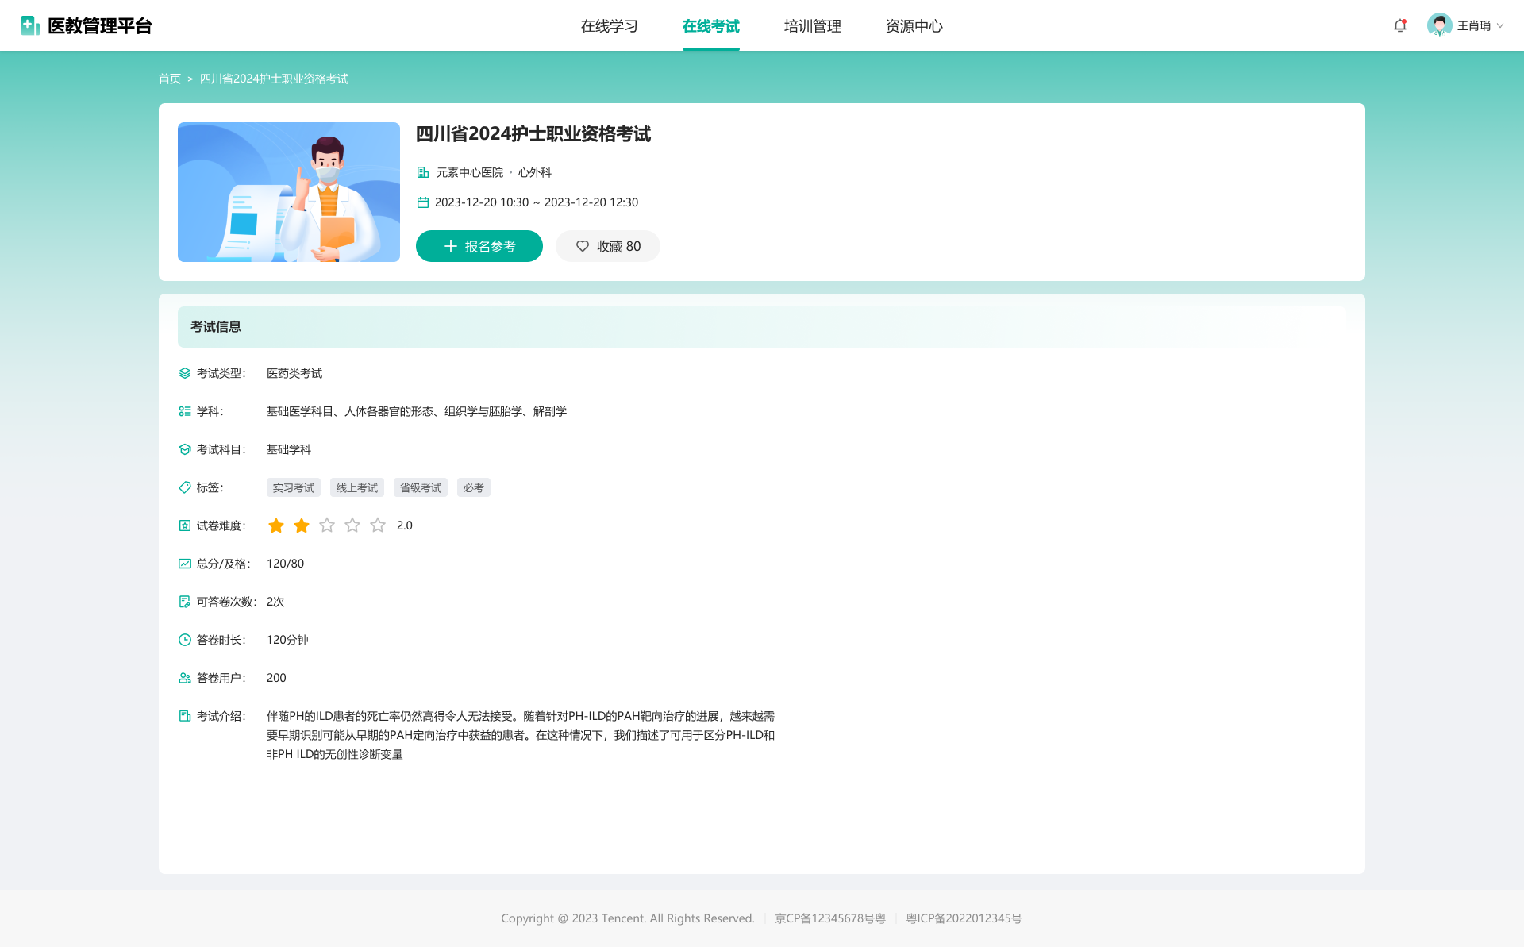Screen dimensions: 1524x947
Task: Expand the 王肖琑 user dropdown arrow
Action: tap(1500, 25)
